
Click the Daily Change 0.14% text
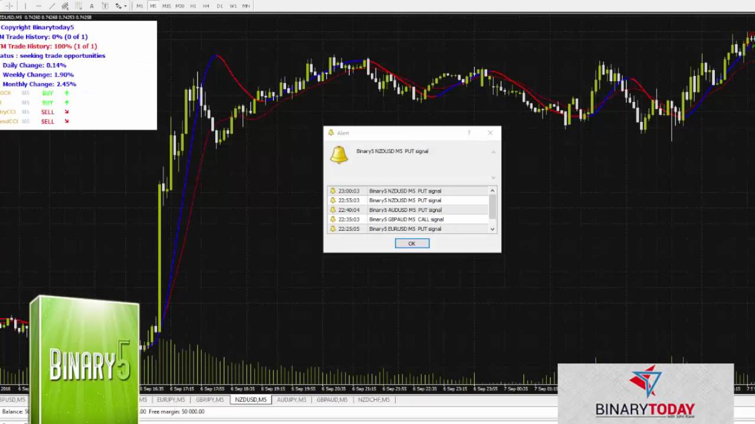34,65
